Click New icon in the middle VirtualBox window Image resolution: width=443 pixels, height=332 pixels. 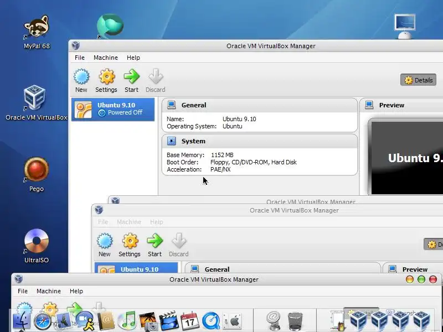point(105,245)
